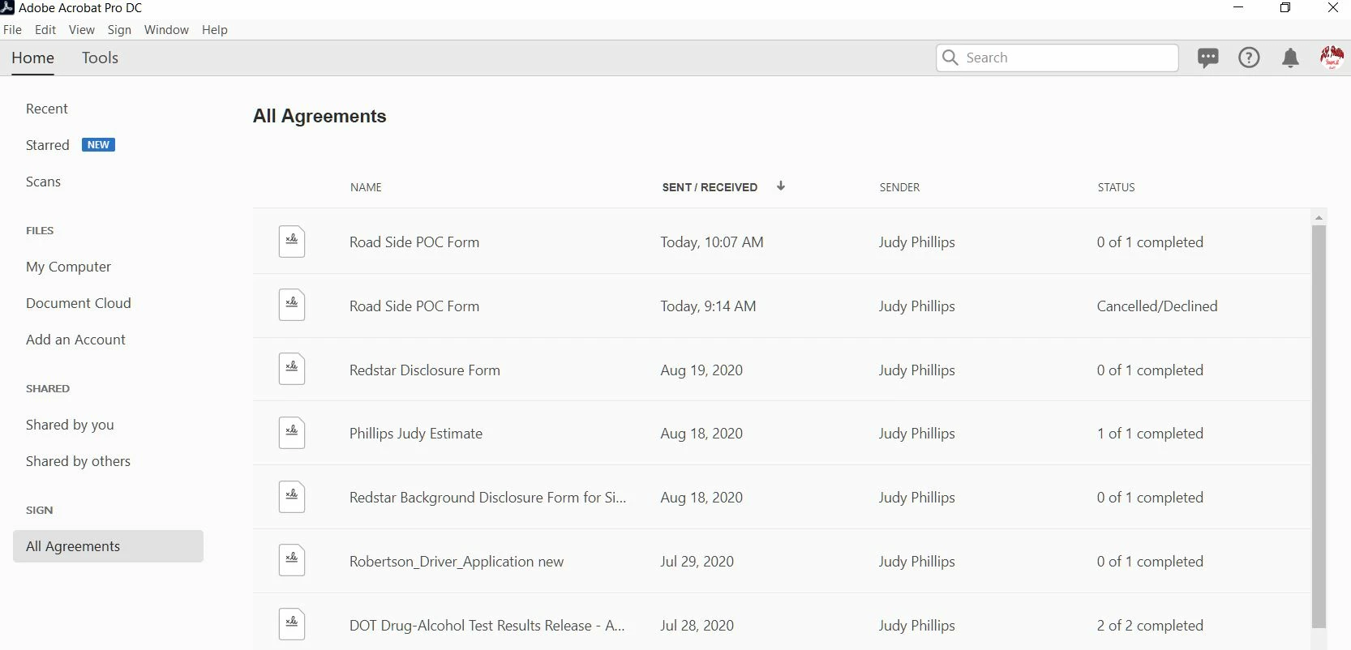Click the document icon for Redstar Disclosure Form
The width and height of the screenshot is (1351, 650).
(x=292, y=369)
